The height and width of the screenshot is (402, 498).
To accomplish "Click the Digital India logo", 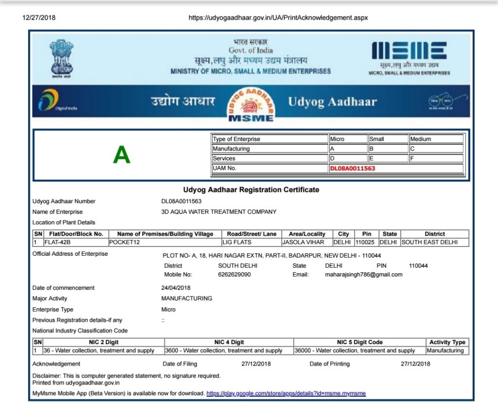I will [57, 100].
